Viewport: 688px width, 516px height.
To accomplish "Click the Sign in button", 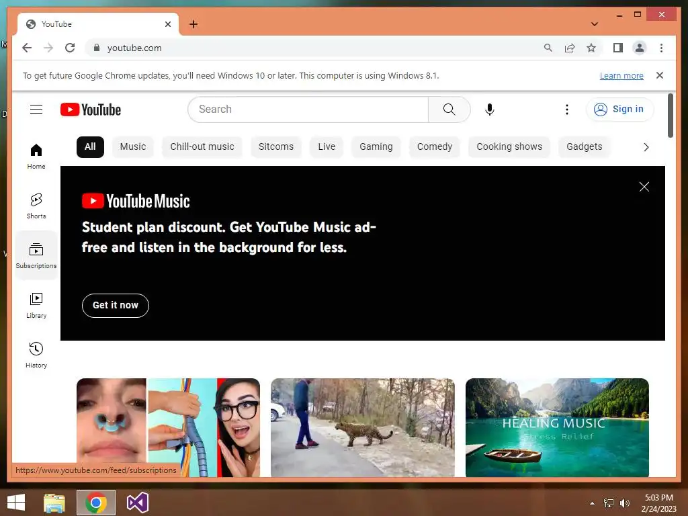I will (x=619, y=110).
